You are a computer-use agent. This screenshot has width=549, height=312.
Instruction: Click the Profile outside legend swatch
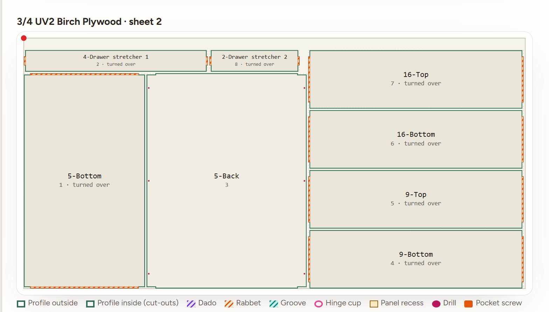(x=21, y=304)
